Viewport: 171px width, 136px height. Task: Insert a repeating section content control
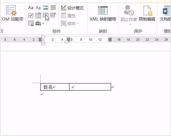click(31, 23)
